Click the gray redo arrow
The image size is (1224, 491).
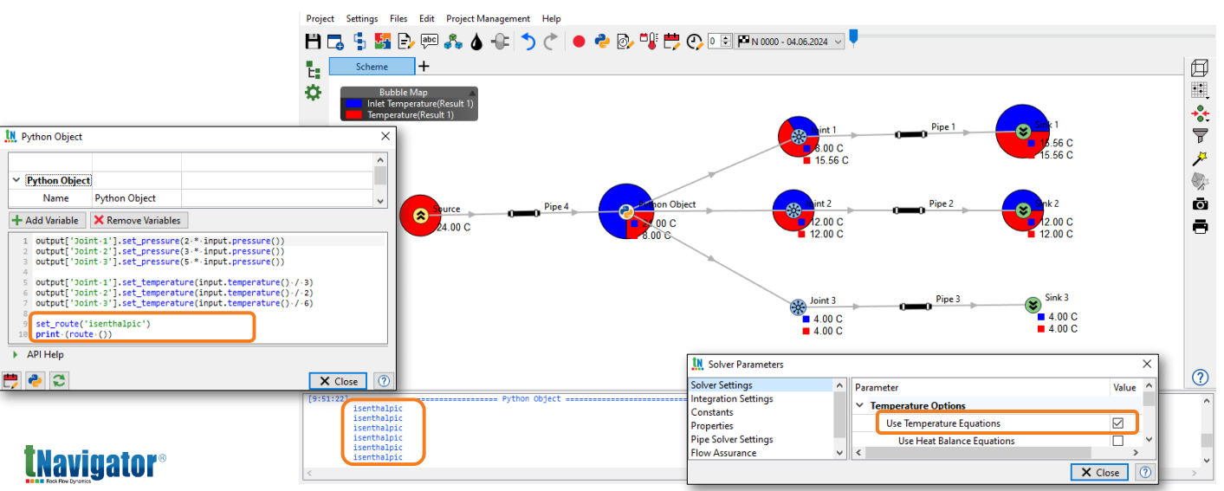point(551,42)
